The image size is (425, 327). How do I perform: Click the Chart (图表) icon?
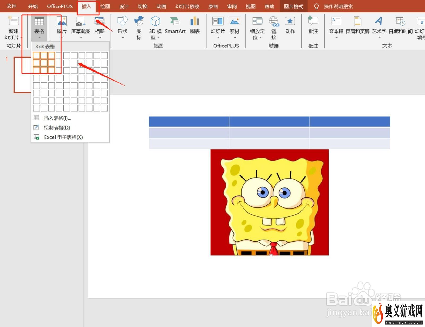point(195,21)
